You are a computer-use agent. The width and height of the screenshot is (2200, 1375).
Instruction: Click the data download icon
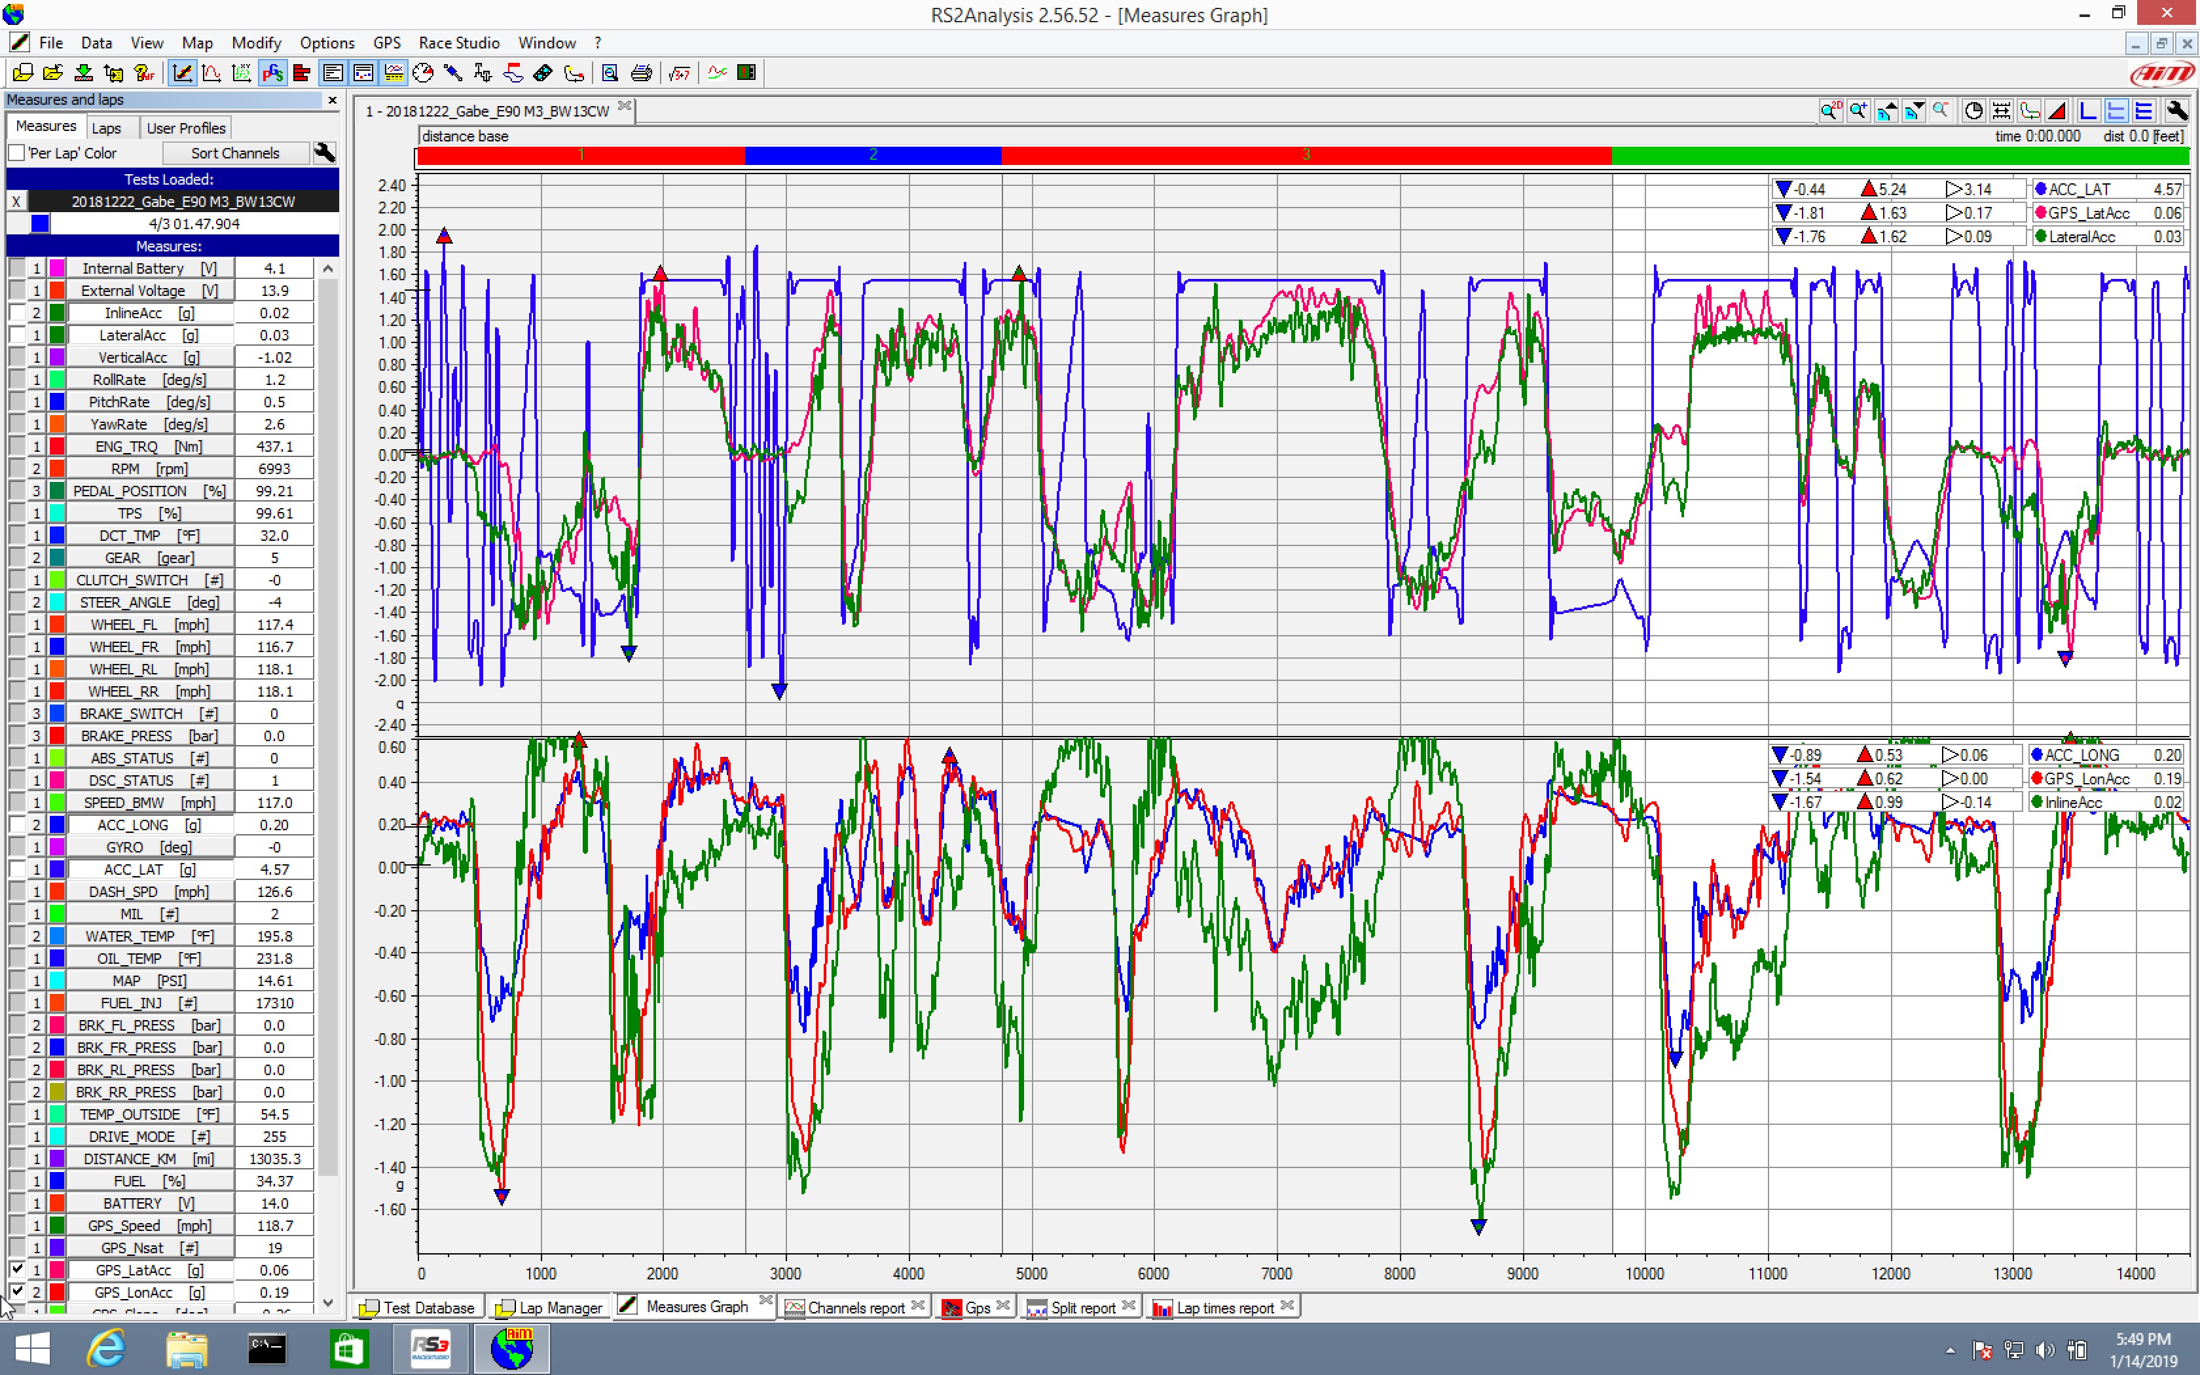pos(82,73)
